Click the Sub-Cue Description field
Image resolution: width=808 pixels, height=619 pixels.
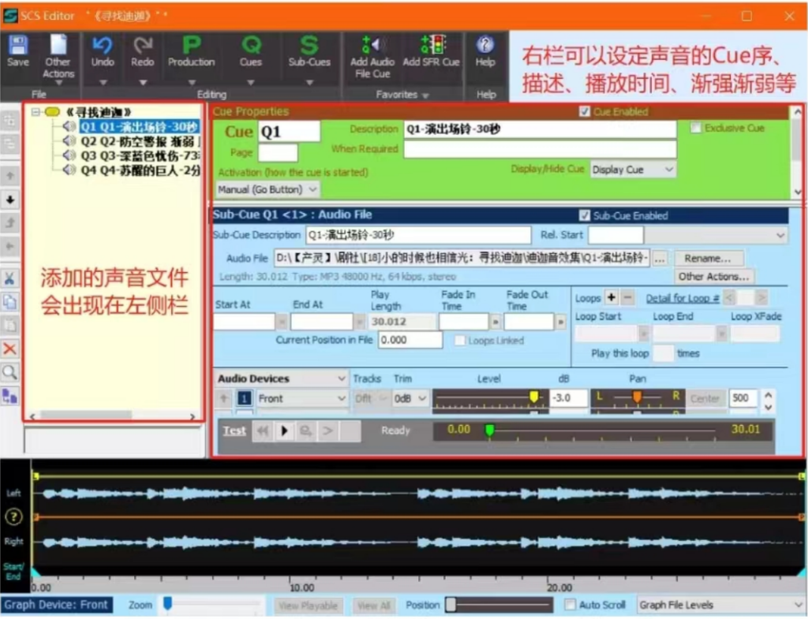click(418, 235)
